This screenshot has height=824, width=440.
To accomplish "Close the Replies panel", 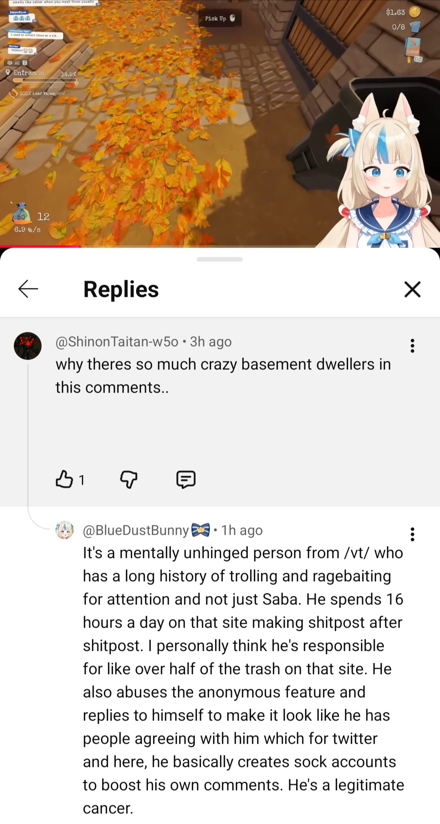I will (x=412, y=289).
